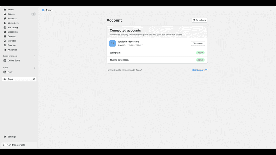Viewport: 276px width, 155px height.
Task: Click the Products tag icon
Action: (x=5, y=18)
